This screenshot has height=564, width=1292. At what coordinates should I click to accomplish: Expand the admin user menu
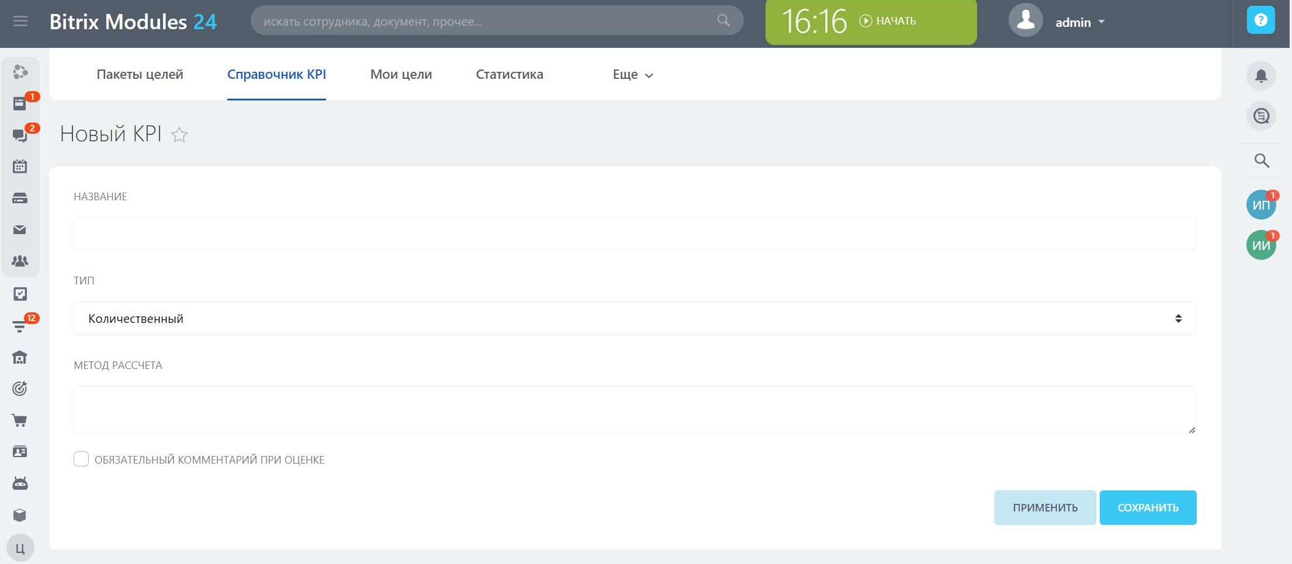1080,22
